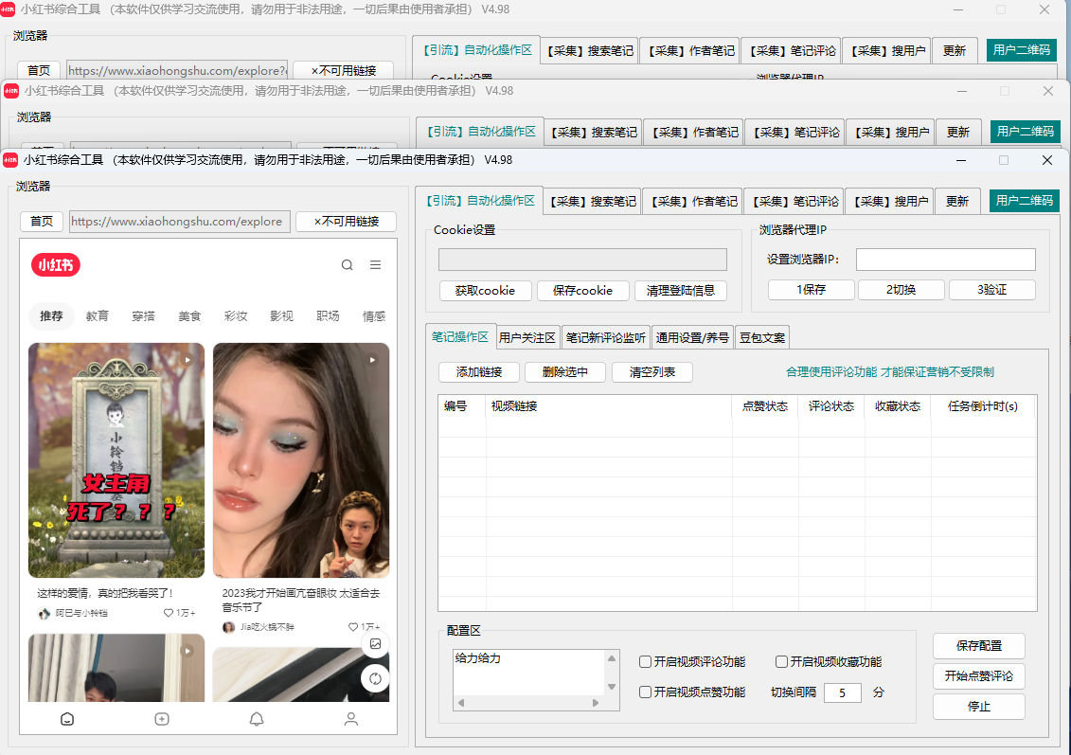This screenshot has height=755, width=1071.
Task: Click the right arrow of comment textbox horizontal scrollbar
Action: [x=596, y=703]
